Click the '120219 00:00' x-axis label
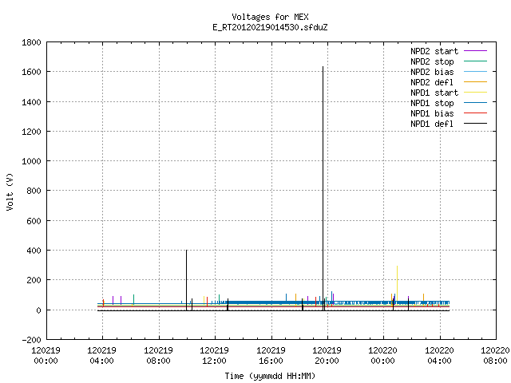 point(46,356)
